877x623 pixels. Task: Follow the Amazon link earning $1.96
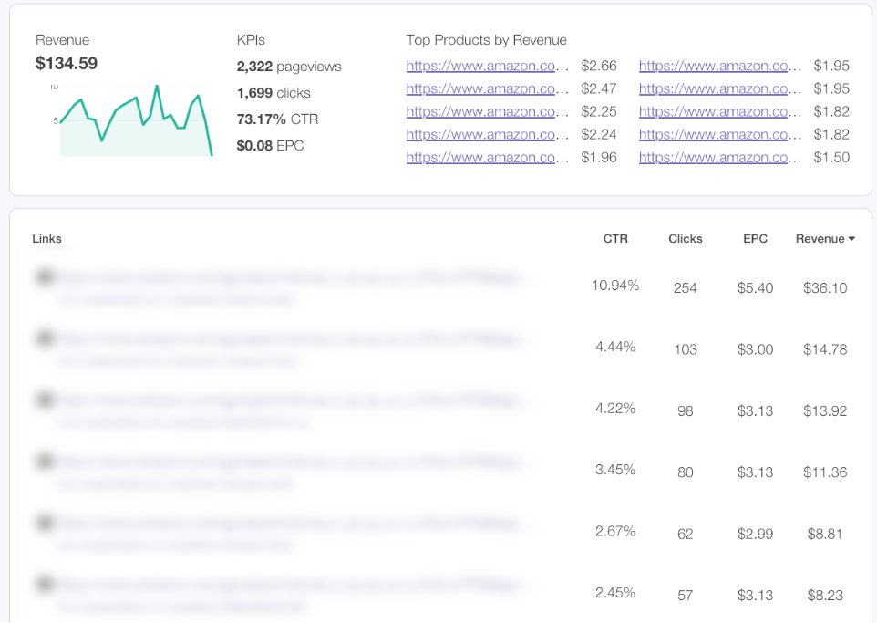[487, 157]
